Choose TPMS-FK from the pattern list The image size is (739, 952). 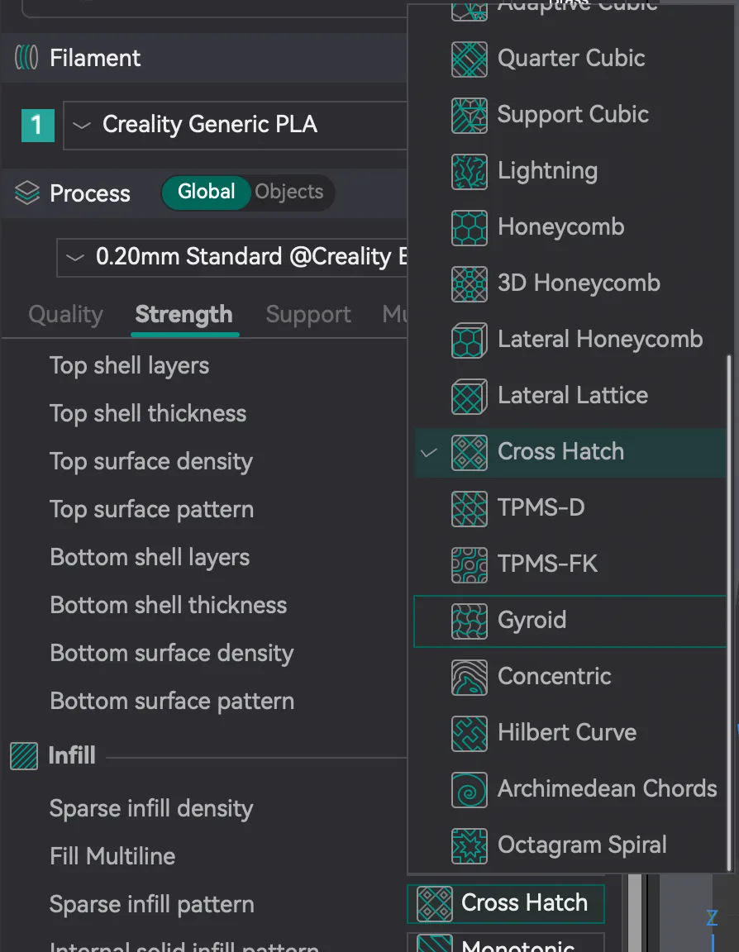pos(570,564)
